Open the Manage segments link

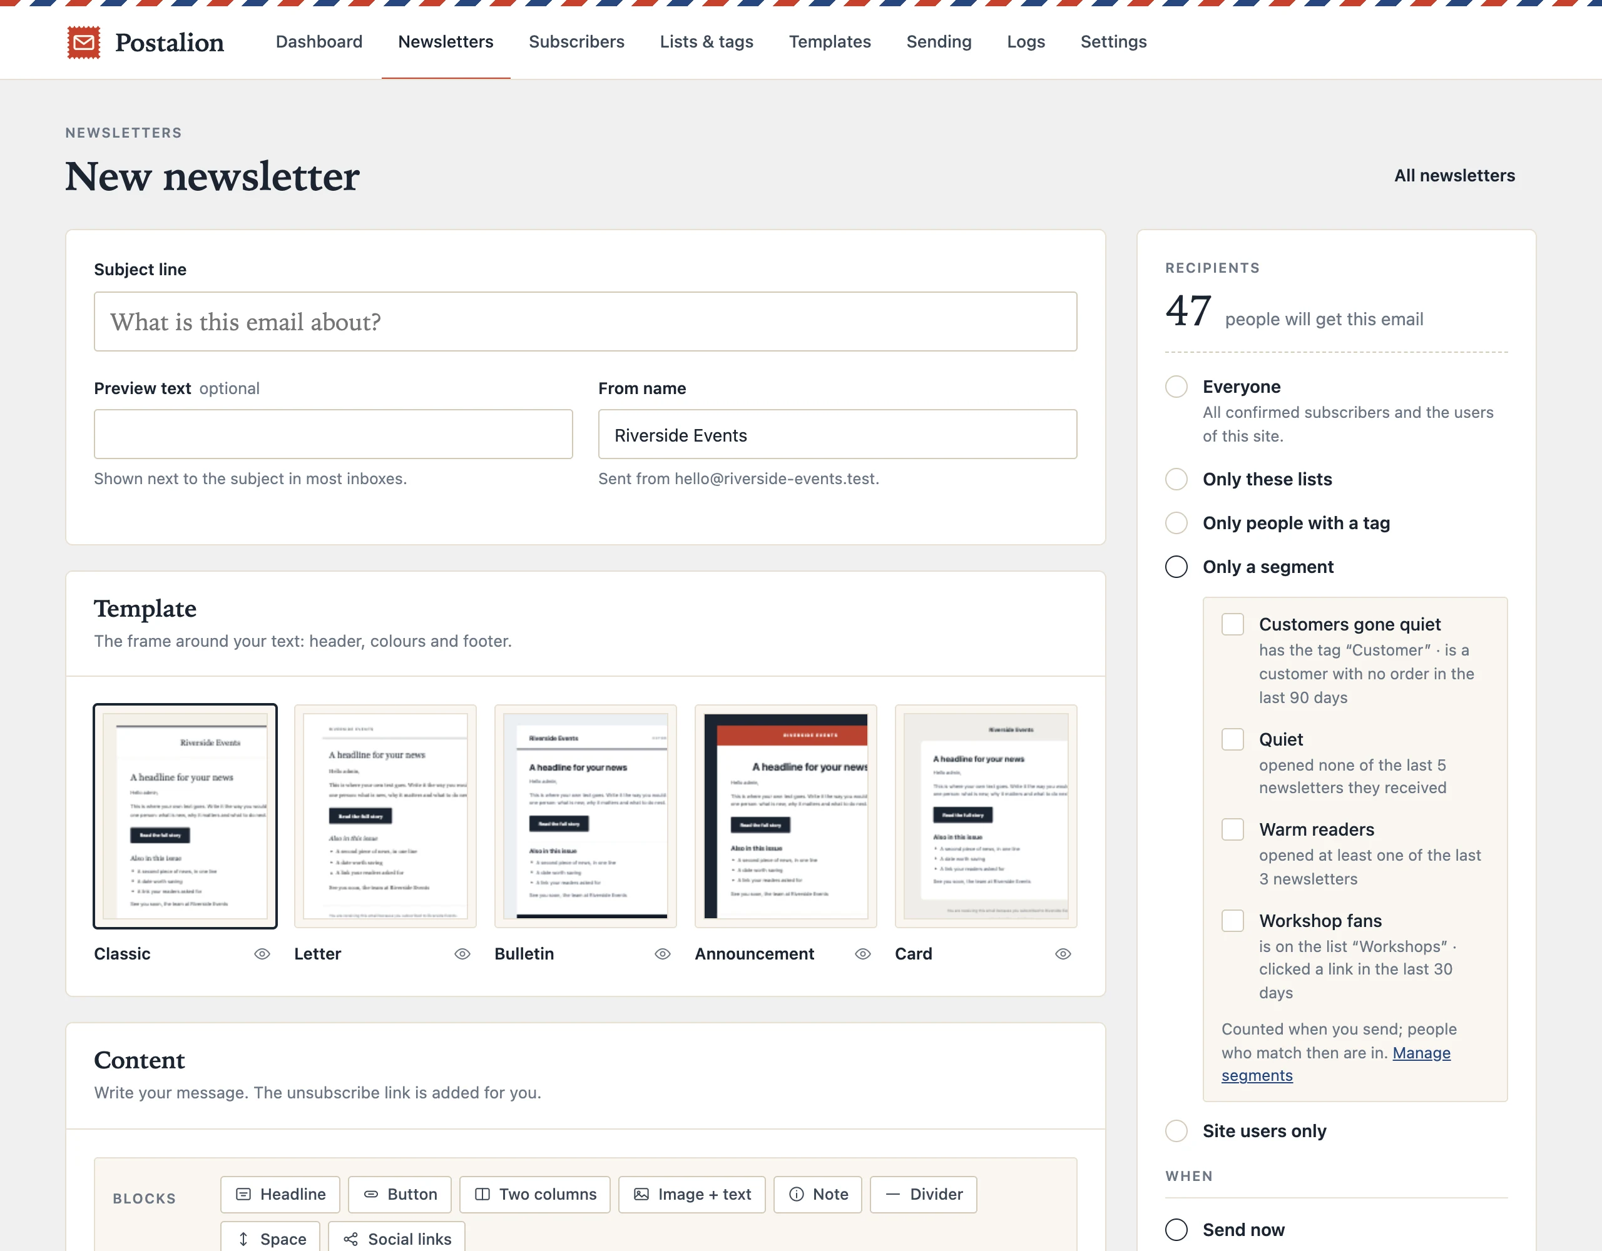[x=1336, y=1064]
